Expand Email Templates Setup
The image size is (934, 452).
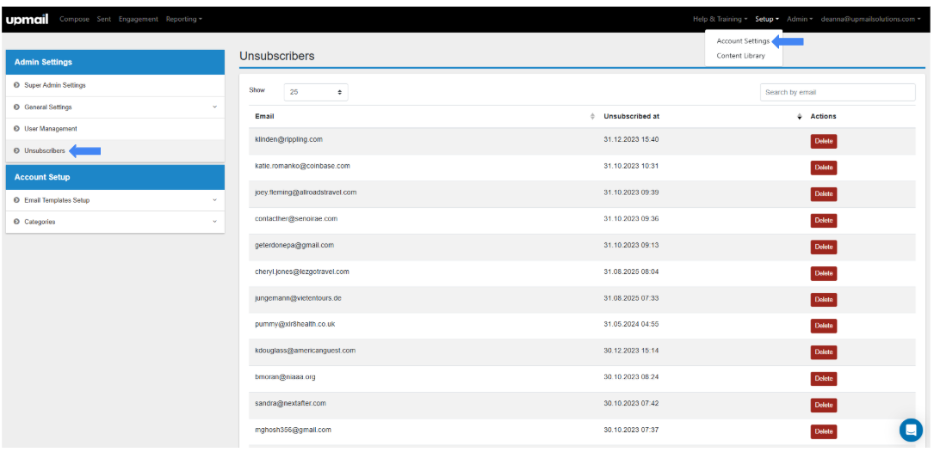point(115,200)
